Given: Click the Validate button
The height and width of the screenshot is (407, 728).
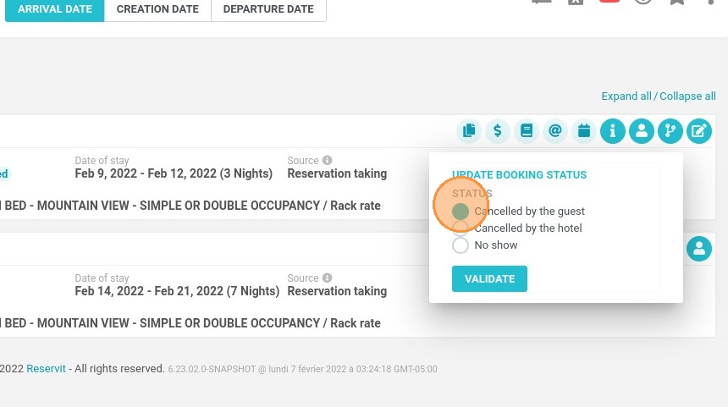Looking at the screenshot, I should (489, 279).
